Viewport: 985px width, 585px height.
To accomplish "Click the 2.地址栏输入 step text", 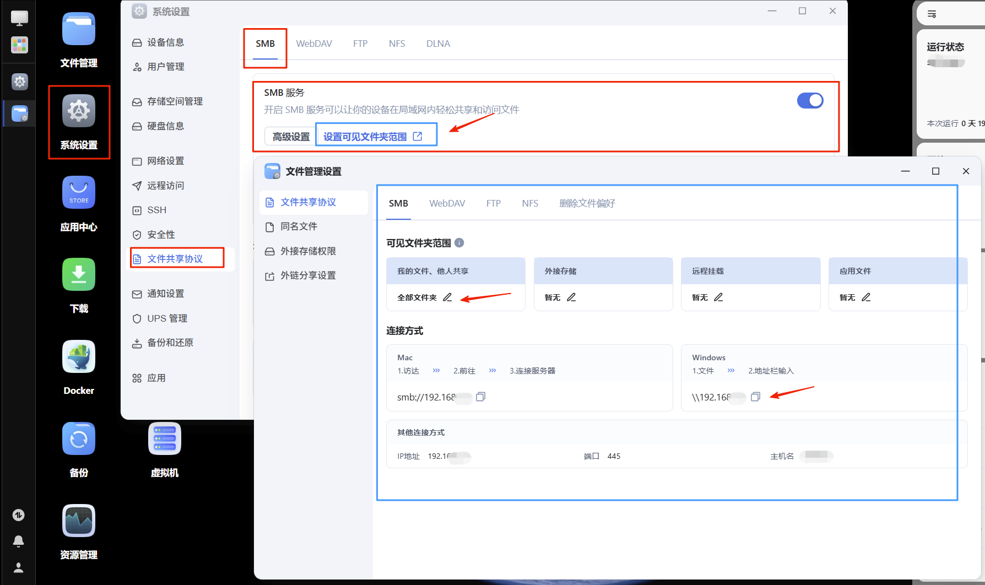I will coord(771,371).
